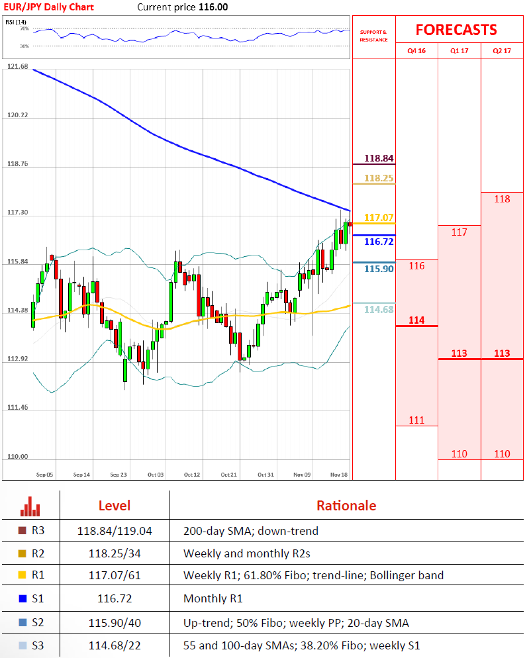The width and height of the screenshot is (529, 658).
Task: Click the 114.68/22 level cell
Action: 114,645
